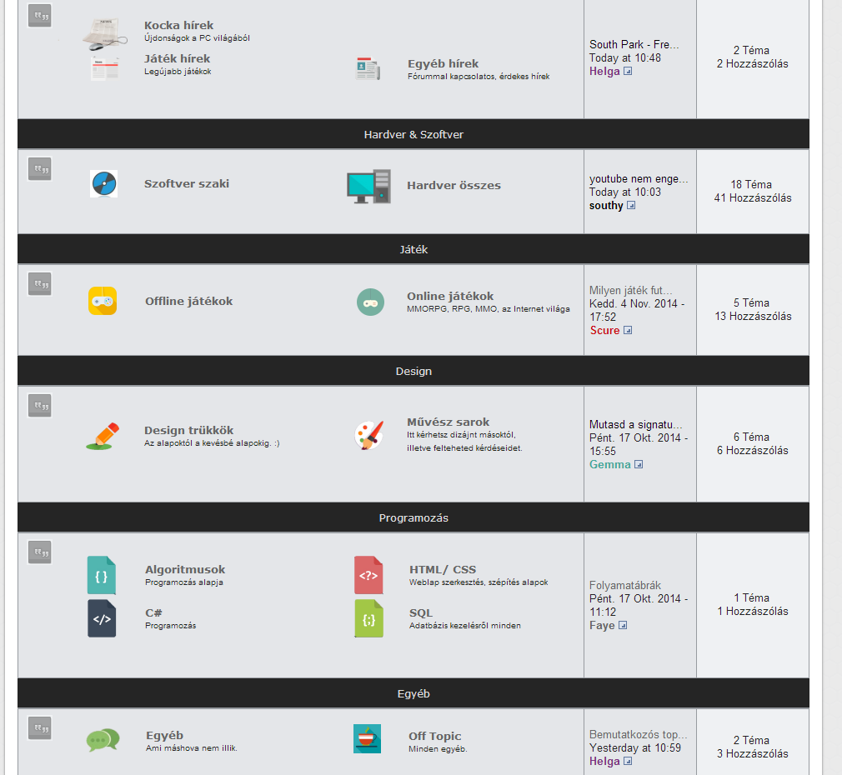Open the Programozás category header
This screenshot has width=842, height=775.
[x=413, y=518]
